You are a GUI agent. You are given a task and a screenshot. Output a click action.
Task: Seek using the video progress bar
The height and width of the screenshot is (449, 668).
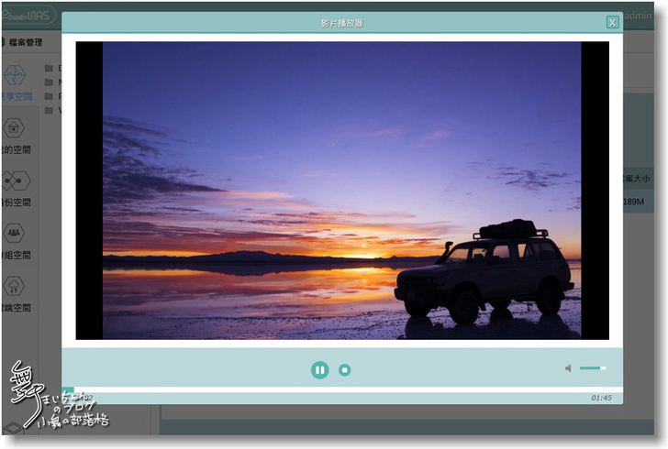pos(342,389)
